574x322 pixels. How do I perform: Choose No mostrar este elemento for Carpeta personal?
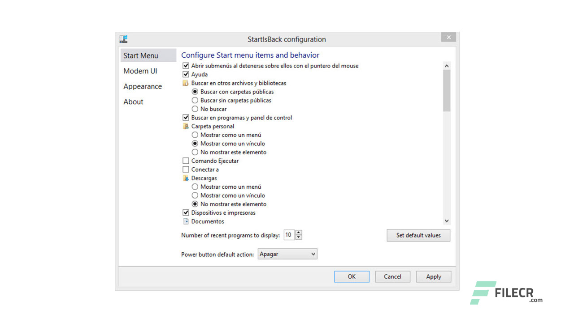click(x=195, y=152)
